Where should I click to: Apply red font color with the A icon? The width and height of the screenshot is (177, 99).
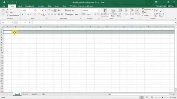44,15
